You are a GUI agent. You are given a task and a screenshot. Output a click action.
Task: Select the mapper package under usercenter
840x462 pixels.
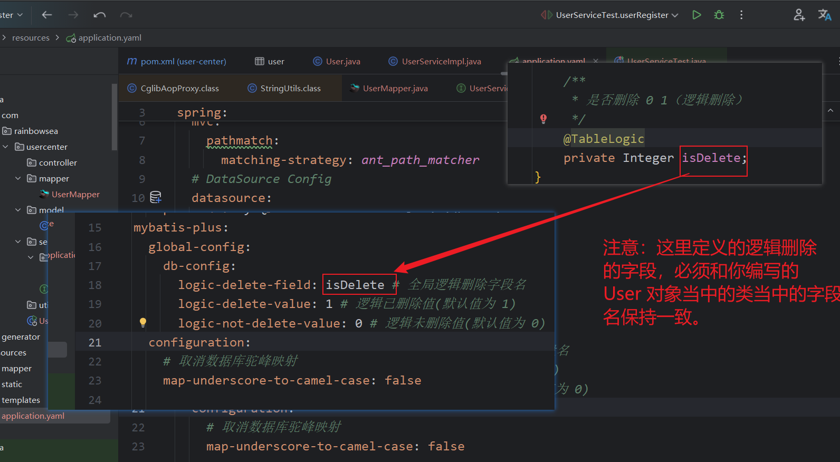click(x=48, y=178)
